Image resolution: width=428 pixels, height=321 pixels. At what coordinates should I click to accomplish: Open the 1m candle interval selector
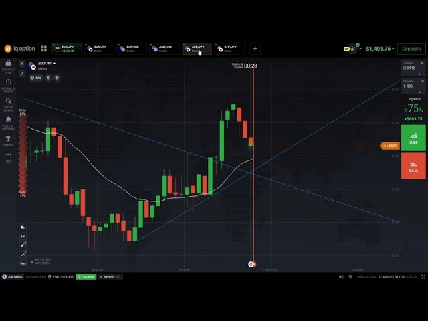pyautogui.click(x=23, y=236)
